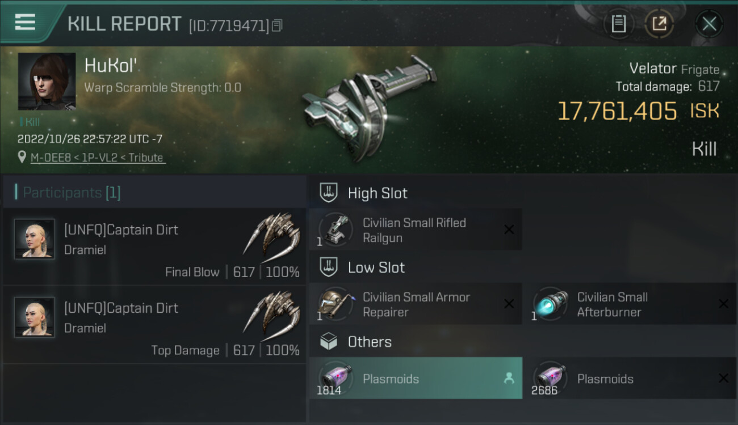The width and height of the screenshot is (738, 425).
Task: Click the Low Slot section header
Action: 376,267
